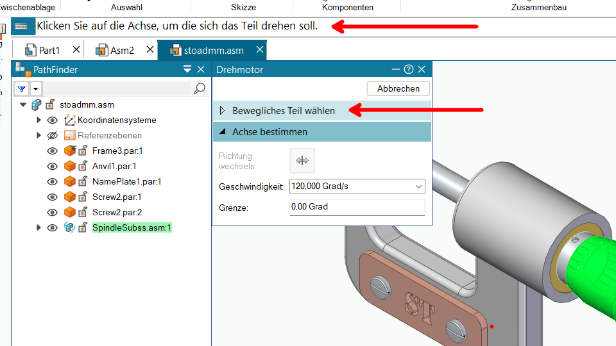
Task: Expand the Koordinatensysteme node
Action: pyautogui.click(x=38, y=120)
